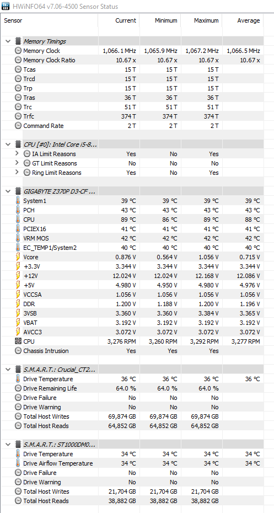Click the clock icon beside Trfc

tap(18, 116)
